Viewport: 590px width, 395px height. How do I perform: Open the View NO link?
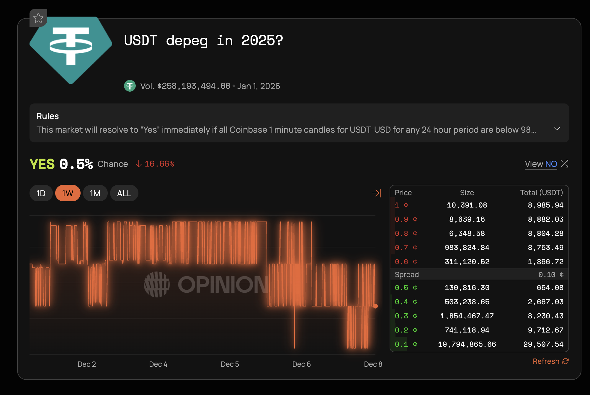pyautogui.click(x=541, y=164)
